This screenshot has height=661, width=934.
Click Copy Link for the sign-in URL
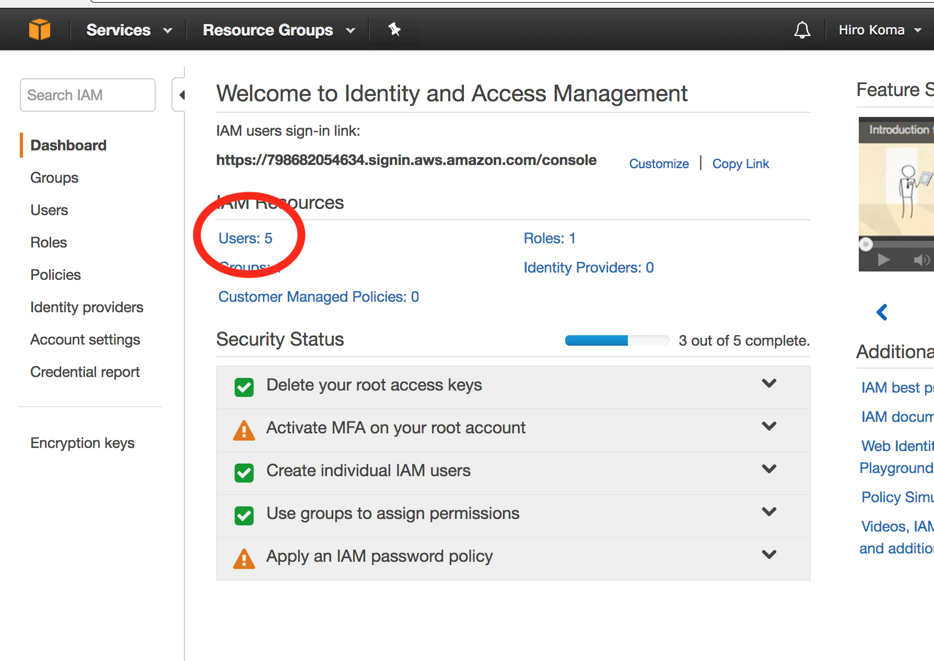point(741,164)
